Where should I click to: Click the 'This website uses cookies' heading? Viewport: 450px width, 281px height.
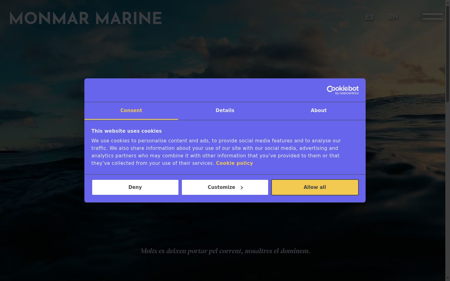(127, 131)
